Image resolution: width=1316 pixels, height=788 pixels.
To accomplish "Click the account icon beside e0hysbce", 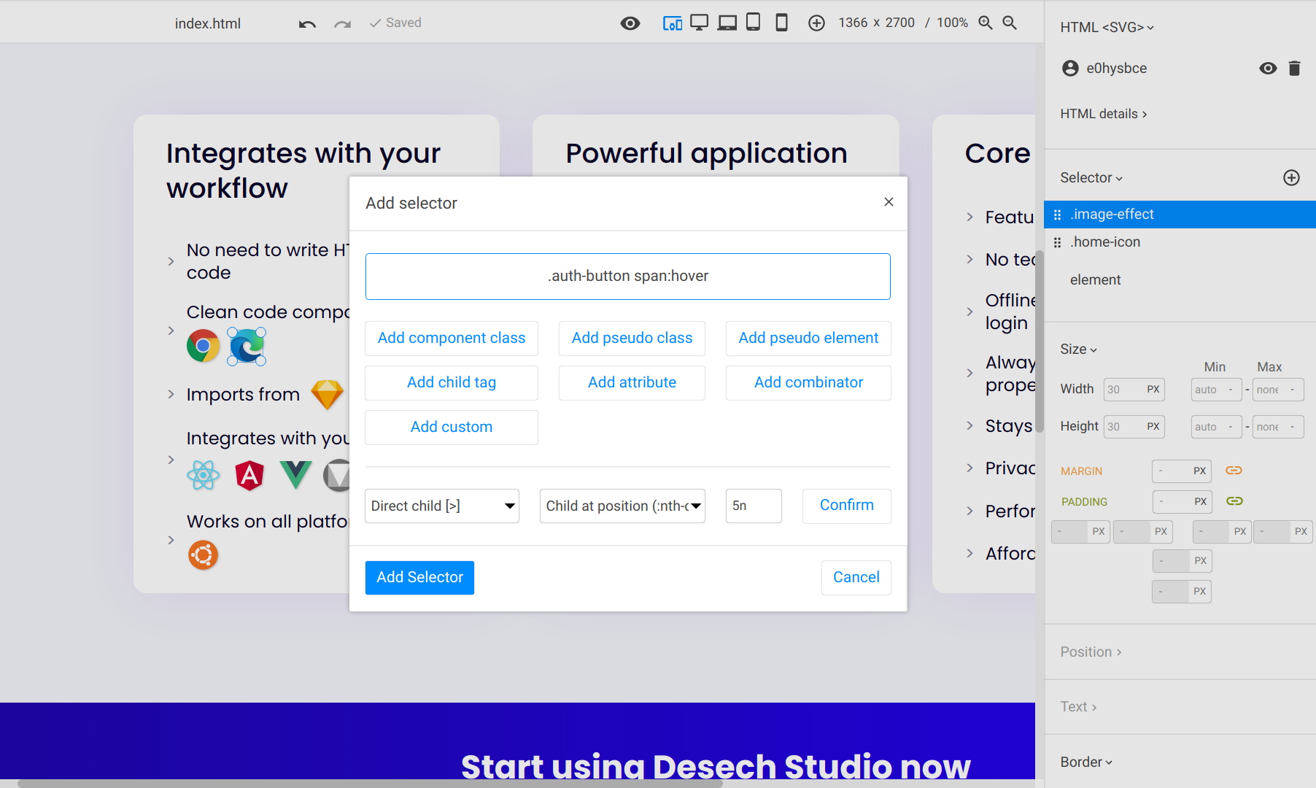I will 1070,68.
